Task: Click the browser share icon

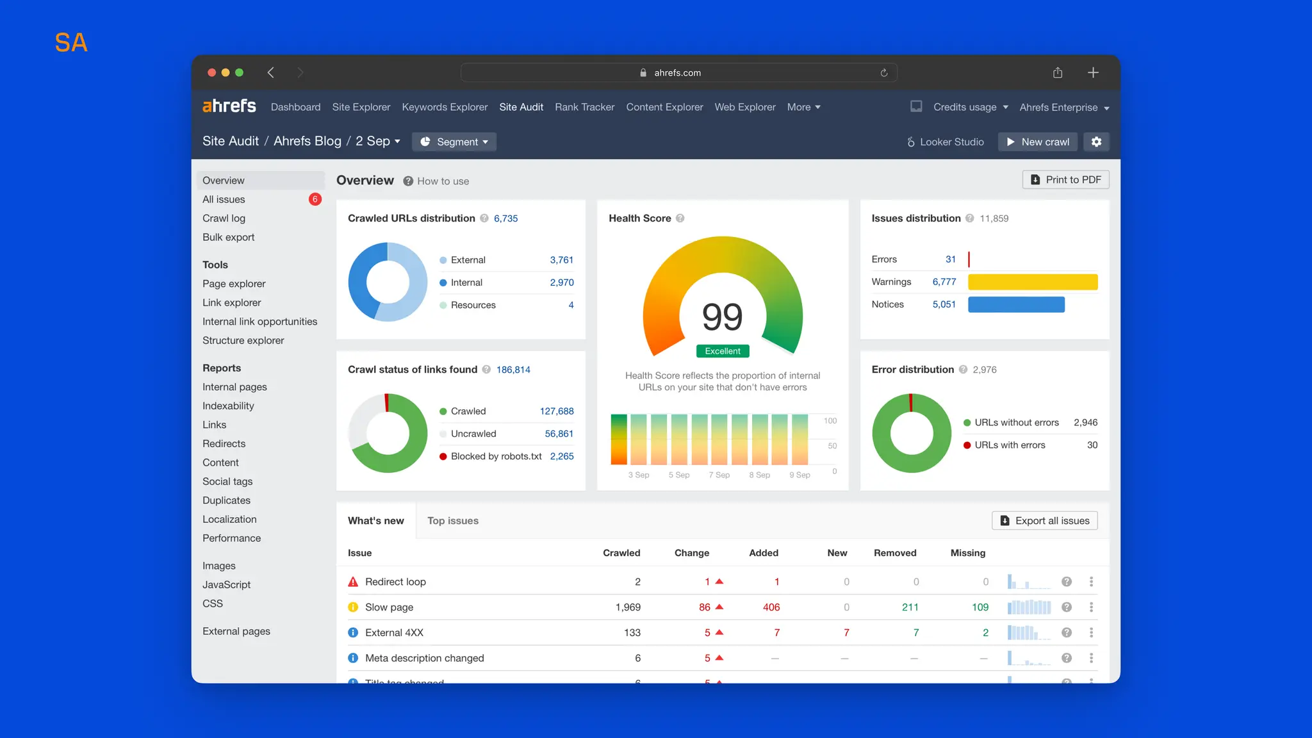Action: tap(1058, 73)
